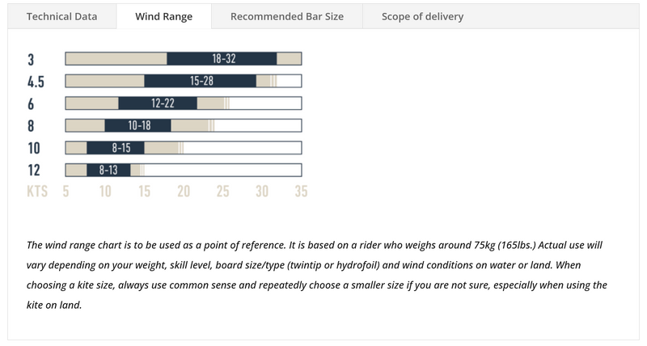Screen dimensions: 647x346
Task: Select kite size label 10
Action: (x=33, y=148)
